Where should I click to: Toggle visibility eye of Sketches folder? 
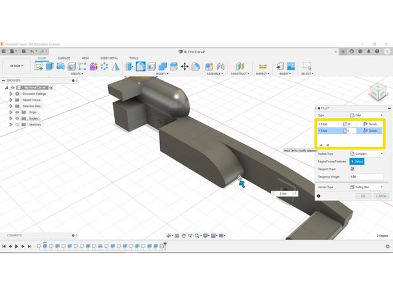tap(17, 124)
